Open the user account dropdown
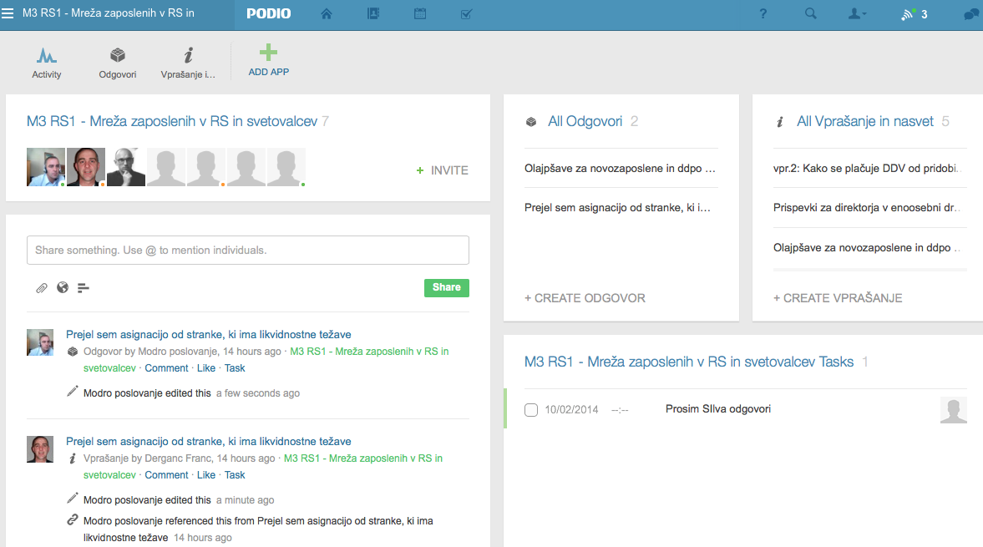The height and width of the screenshot is (547, 983). click(x=857, y=14)
